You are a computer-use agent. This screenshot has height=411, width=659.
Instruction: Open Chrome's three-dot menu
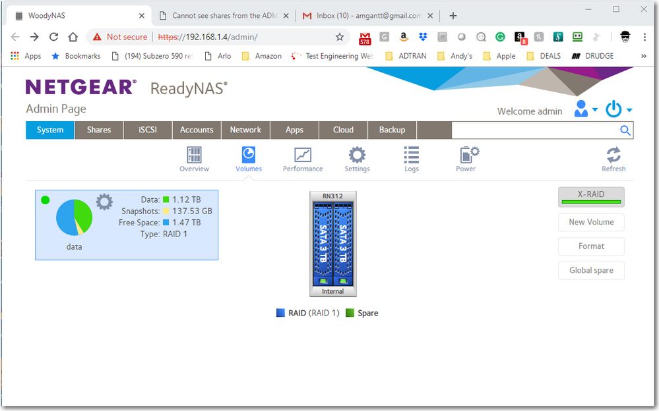644,38
